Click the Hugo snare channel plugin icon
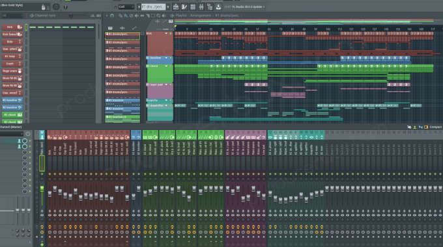Image resolution: width=443 pixels, height=247 pixels. coord(20,71)
